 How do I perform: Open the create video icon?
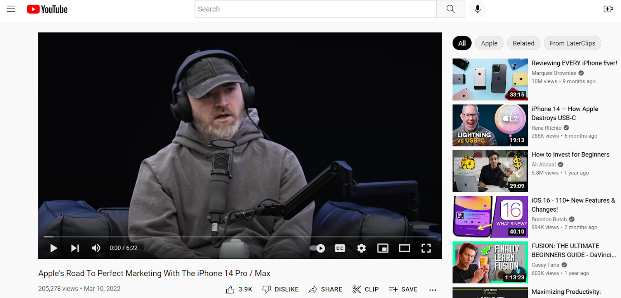(608, 9)
